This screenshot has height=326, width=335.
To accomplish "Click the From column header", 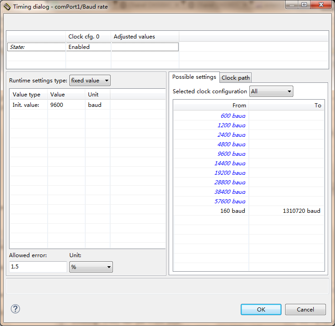I will point(211,105).
